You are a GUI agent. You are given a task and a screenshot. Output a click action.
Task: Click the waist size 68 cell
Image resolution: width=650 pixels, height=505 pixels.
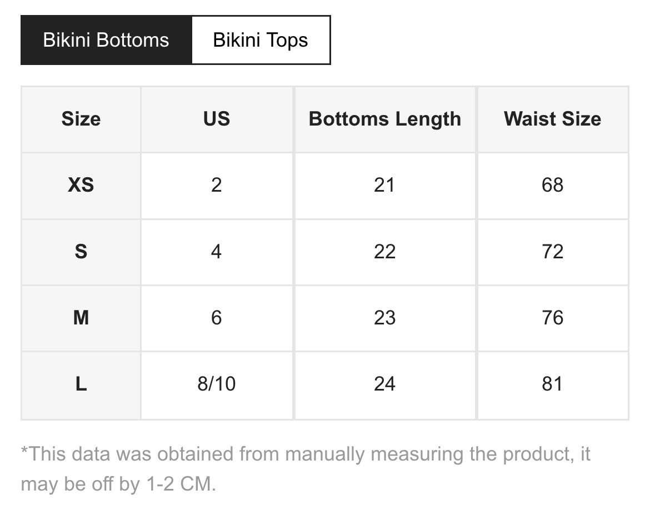pyautogui.click(x=552, y=185)
